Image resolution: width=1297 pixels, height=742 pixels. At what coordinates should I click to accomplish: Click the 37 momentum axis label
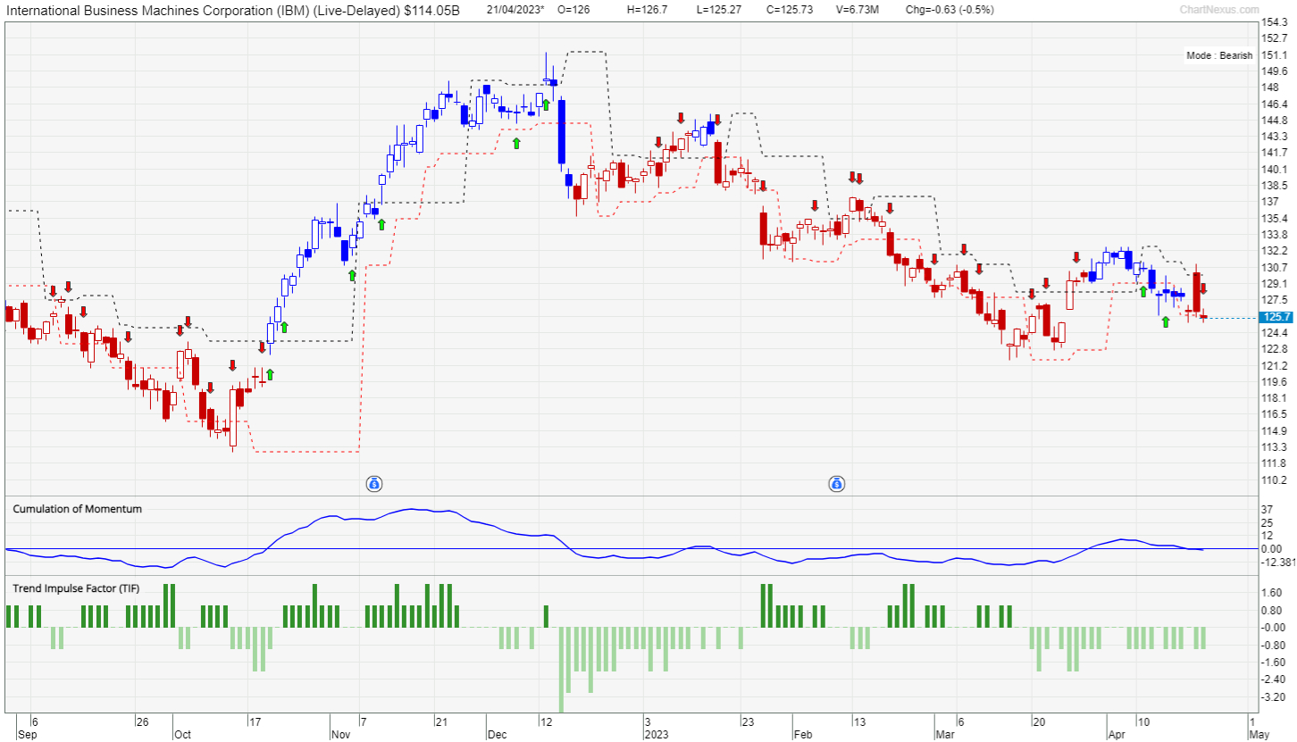[x=1267, y=511]
